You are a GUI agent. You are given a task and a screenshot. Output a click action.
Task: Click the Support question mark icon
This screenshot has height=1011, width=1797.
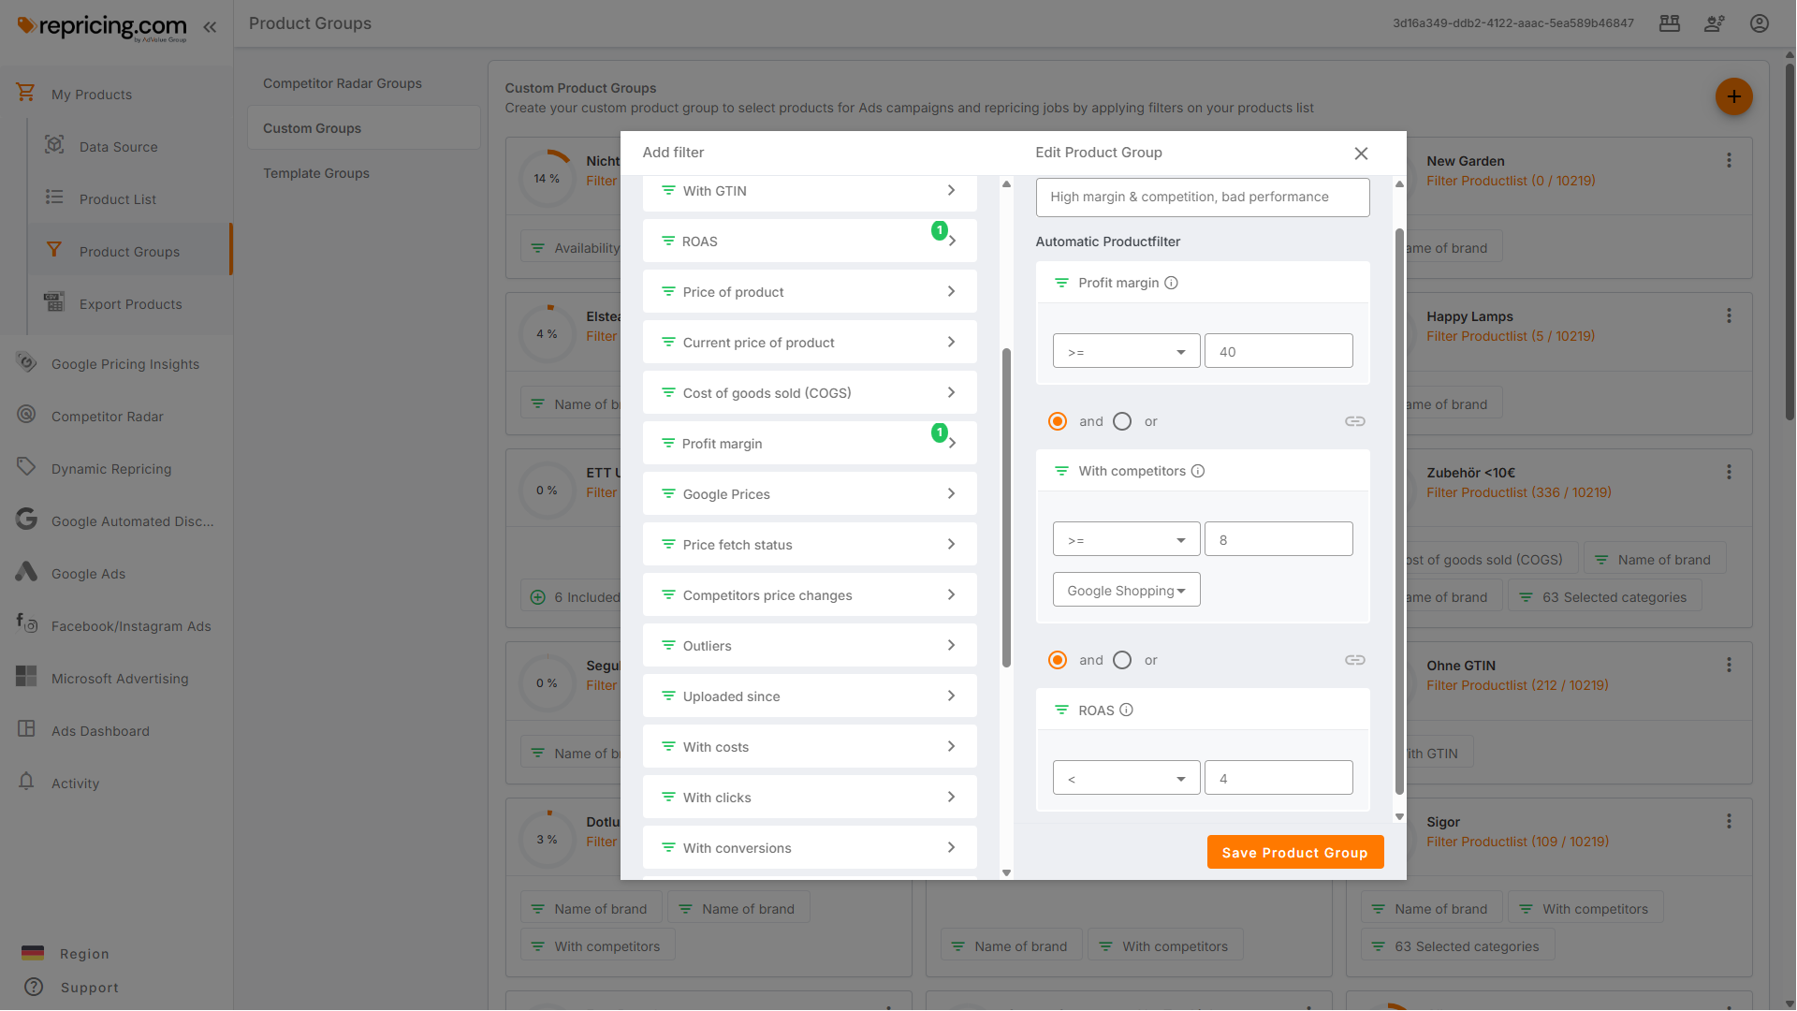coord(34,987)
